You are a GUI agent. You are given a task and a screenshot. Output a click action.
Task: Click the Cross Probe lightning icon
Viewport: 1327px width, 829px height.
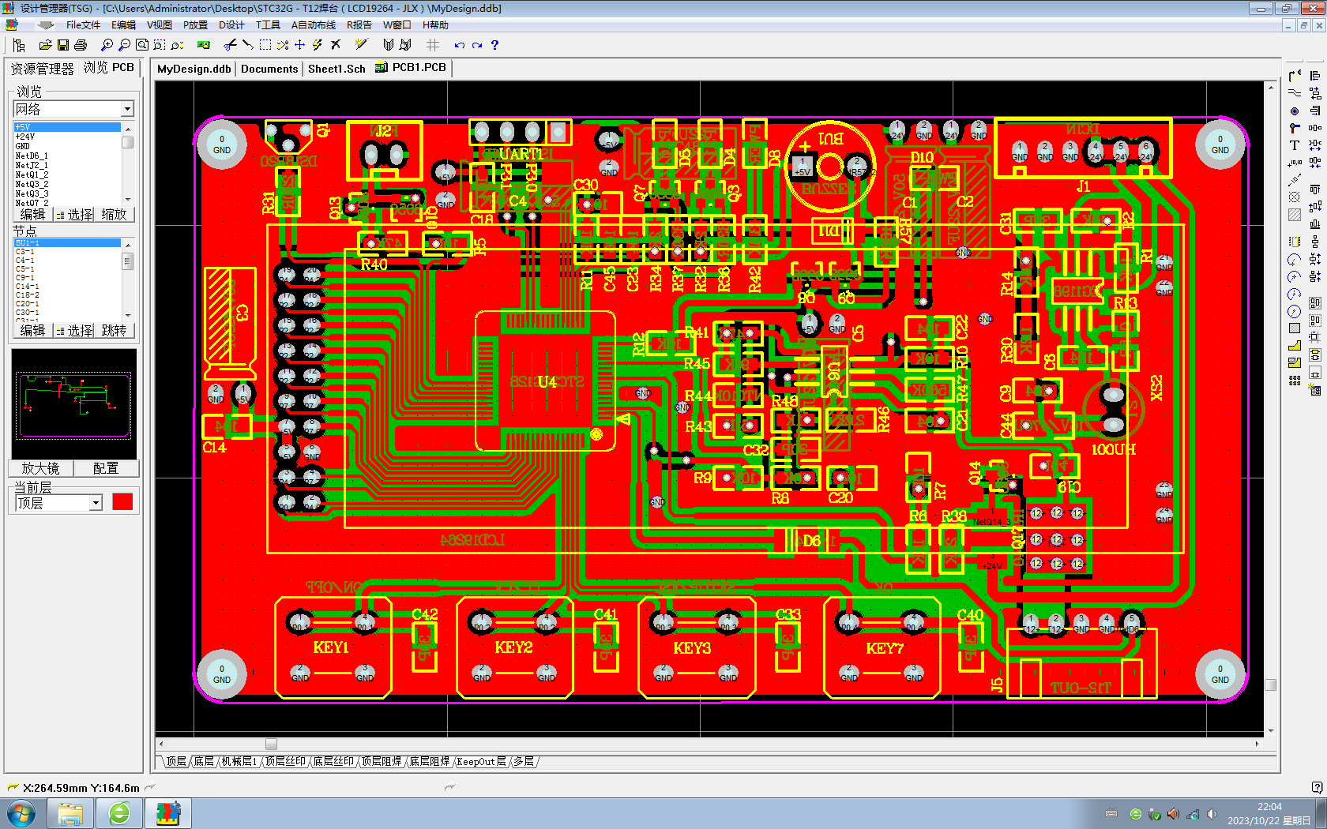click(318, 45)
